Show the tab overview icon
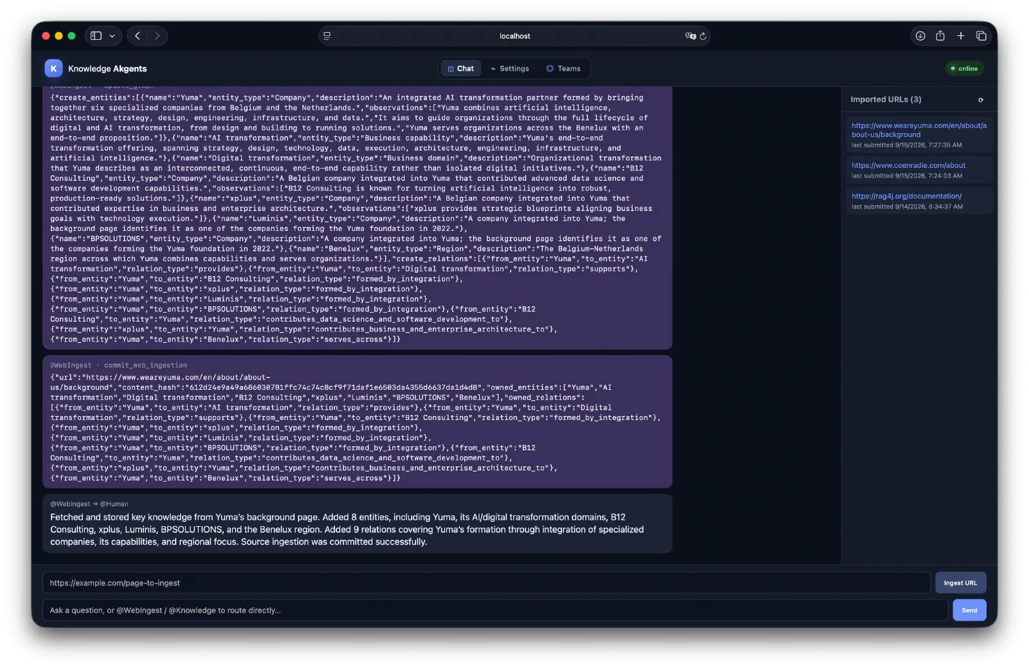This screenshot has height=669, width=1029. click(x=981, y=36)
